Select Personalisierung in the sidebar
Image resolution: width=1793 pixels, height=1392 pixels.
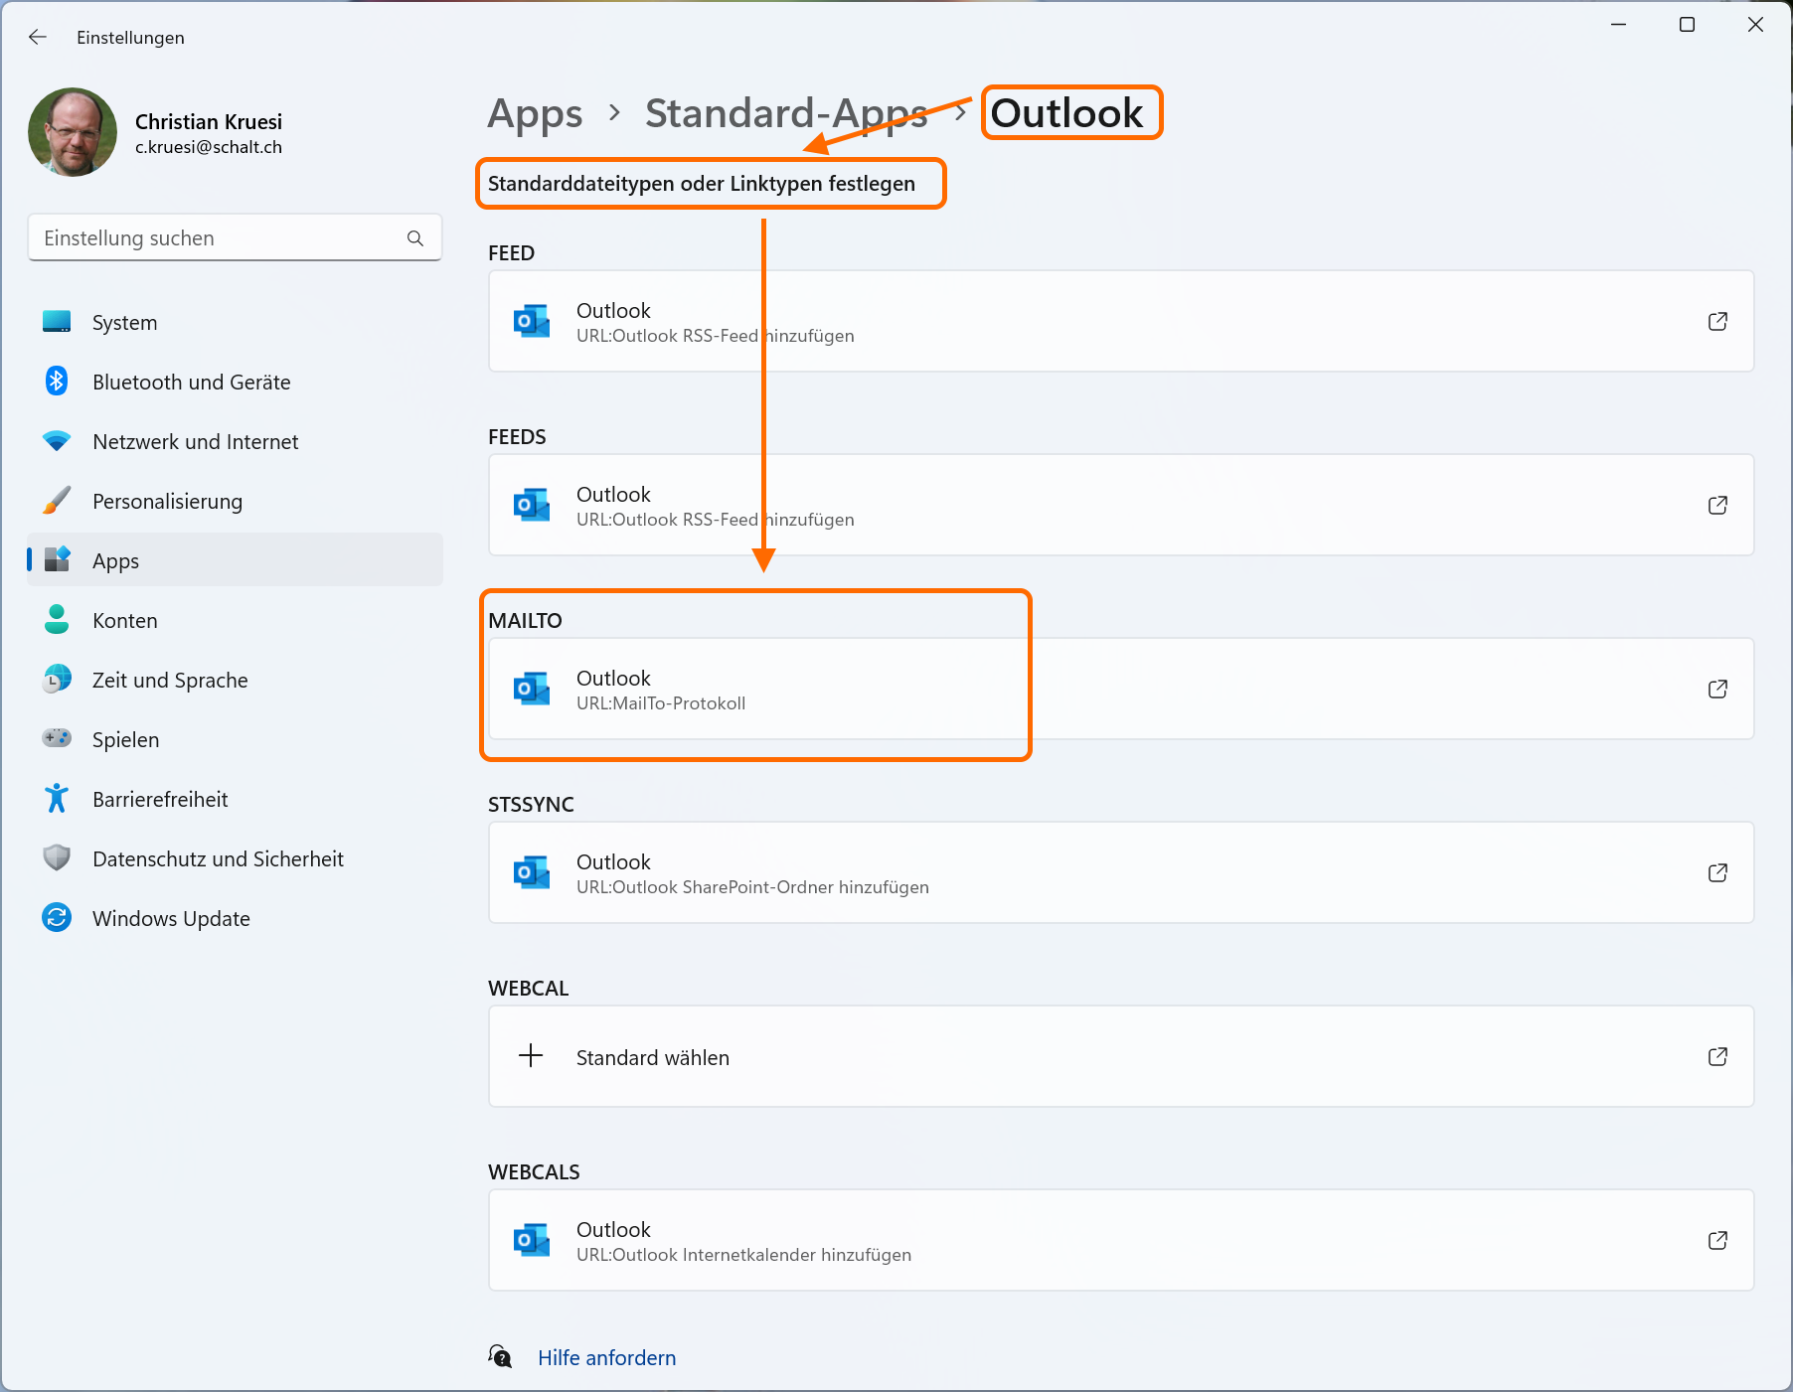click(x=167, y=502)
